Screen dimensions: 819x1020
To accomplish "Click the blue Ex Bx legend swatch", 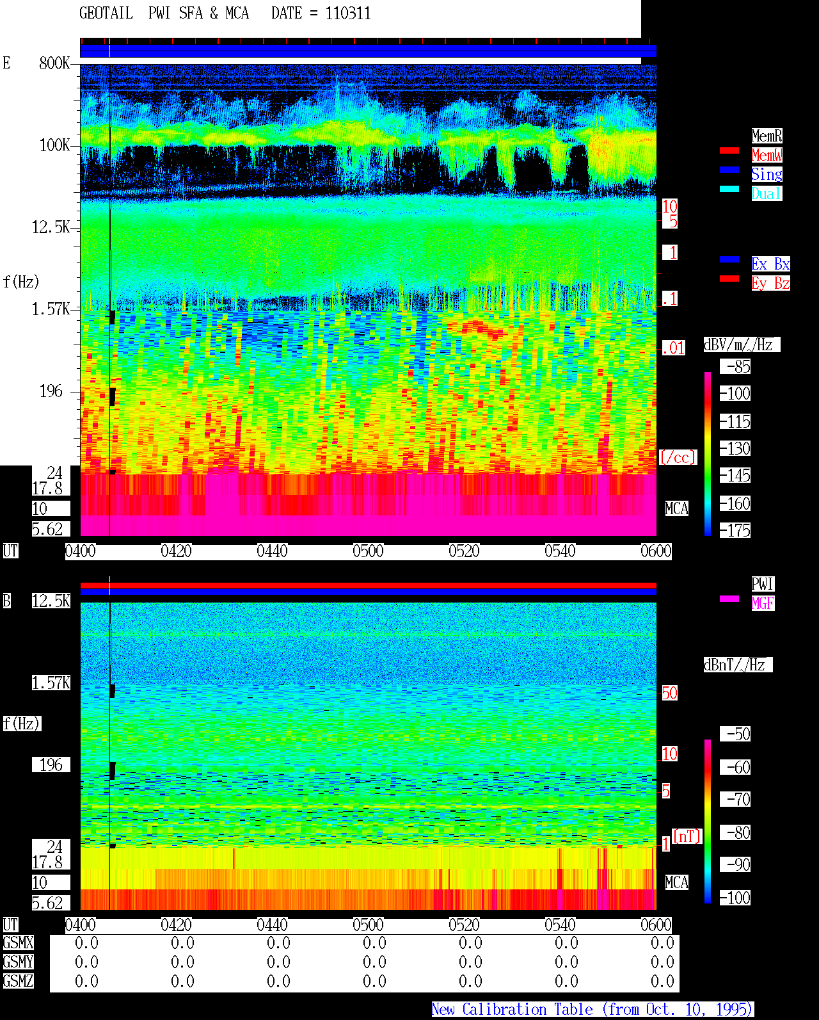I will (729, 259).
